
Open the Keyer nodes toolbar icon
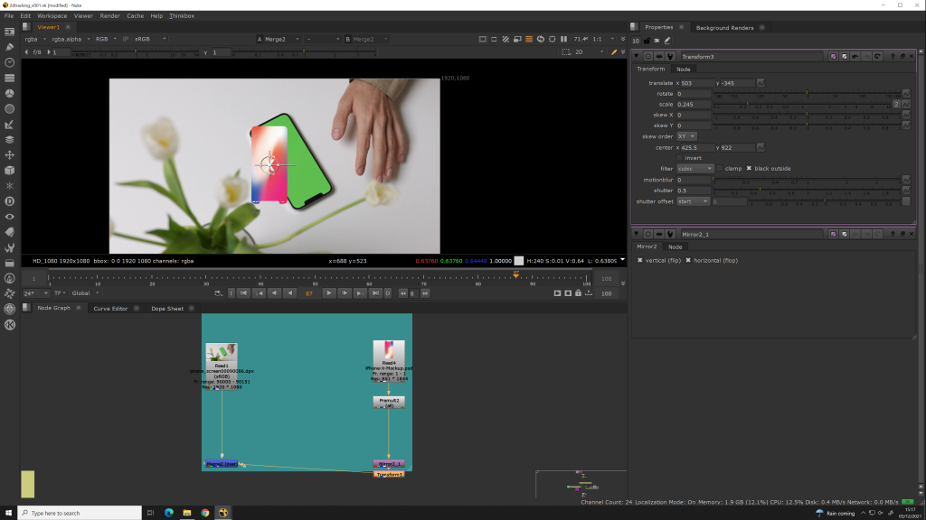pyautogui.click(x=9, y=125)
